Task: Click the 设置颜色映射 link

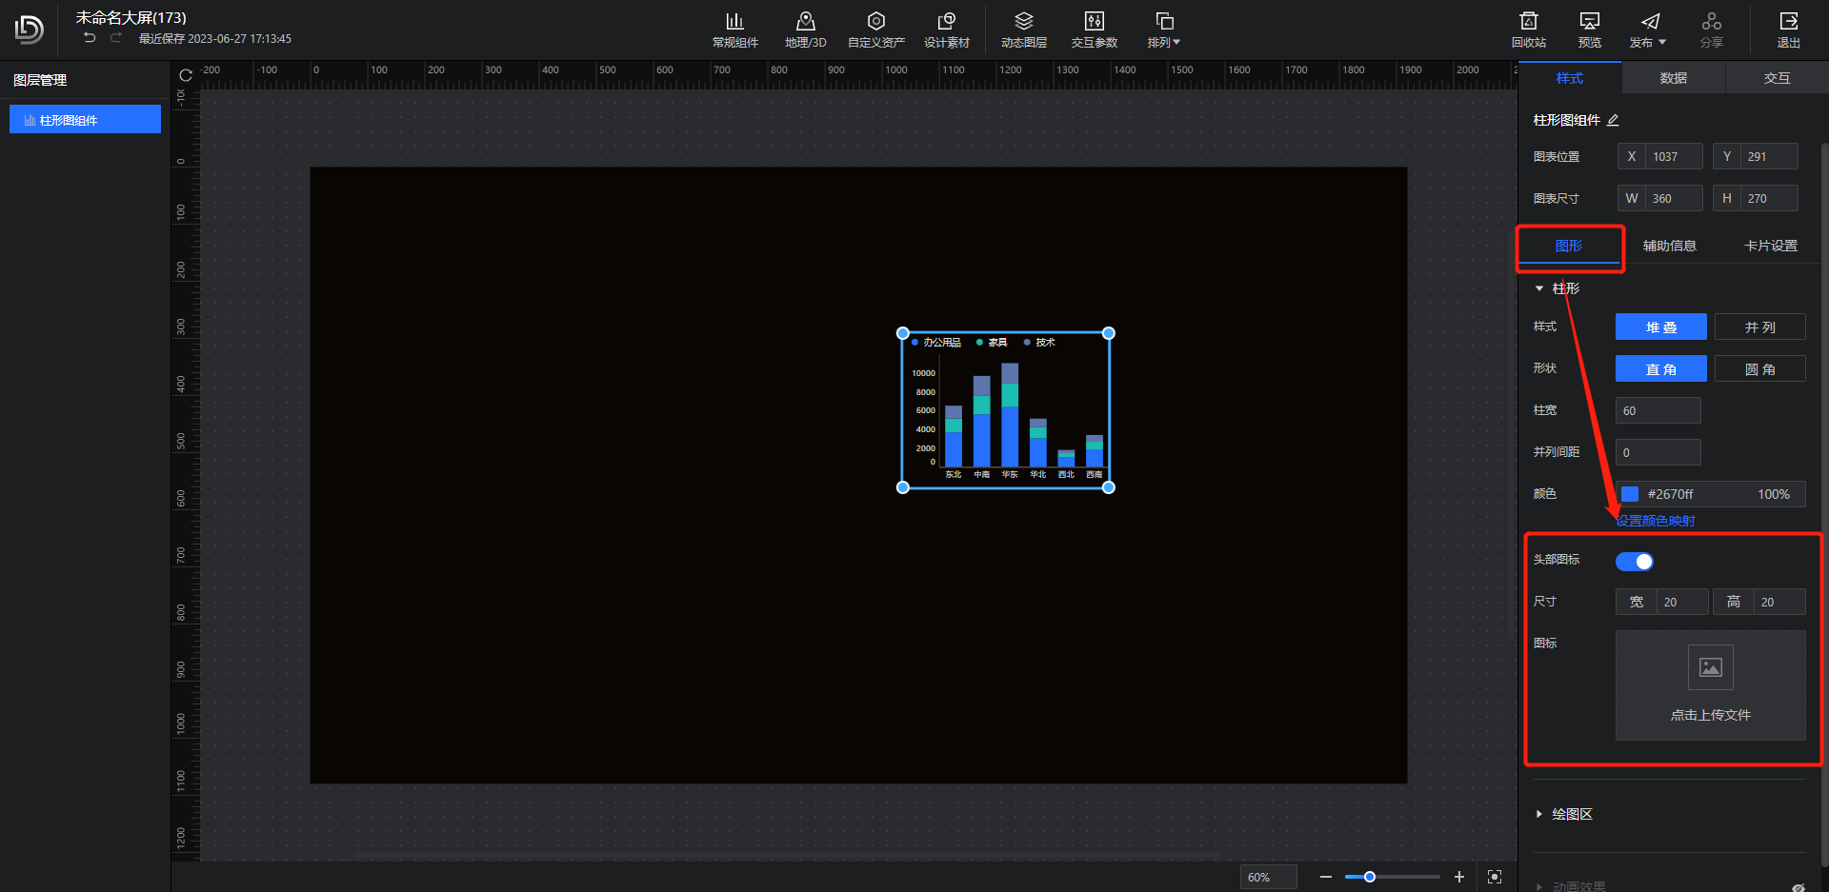Action: pyautogui.click(x=1656, y=521)
